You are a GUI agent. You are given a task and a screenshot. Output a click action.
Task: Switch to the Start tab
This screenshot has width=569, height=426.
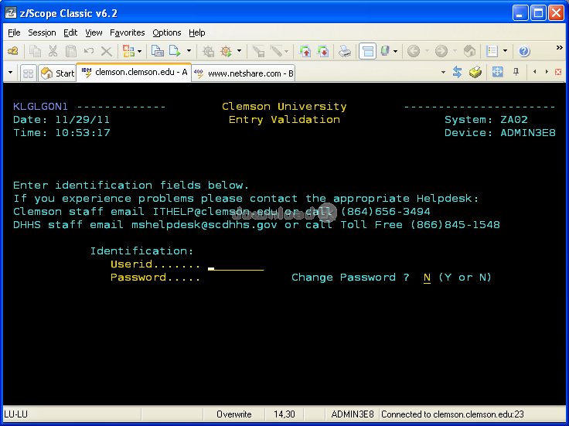(57, 73)
